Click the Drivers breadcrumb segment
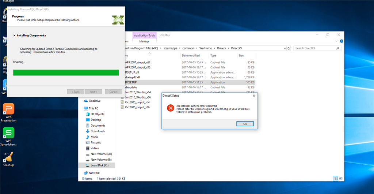This screenshot has height=194, width=374. [221, 48]
